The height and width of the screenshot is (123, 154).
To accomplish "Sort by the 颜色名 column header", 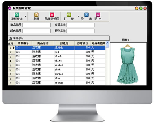I will (x=64, y=43).
